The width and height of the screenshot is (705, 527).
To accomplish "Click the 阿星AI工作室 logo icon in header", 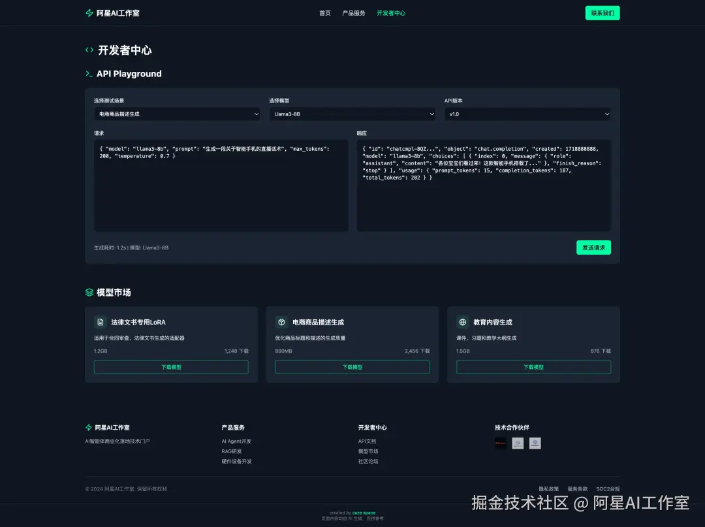I will (x=89, y=12).
